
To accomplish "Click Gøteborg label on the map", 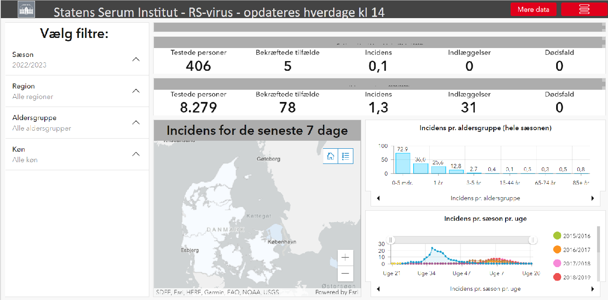I will point(268,159).
